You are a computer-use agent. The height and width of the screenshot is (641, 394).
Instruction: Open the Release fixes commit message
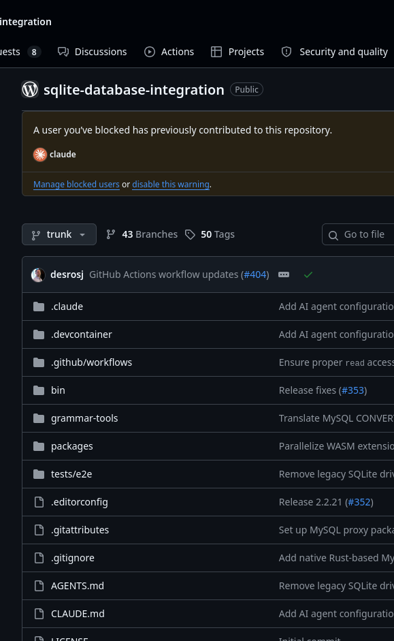tap(308, 390)
